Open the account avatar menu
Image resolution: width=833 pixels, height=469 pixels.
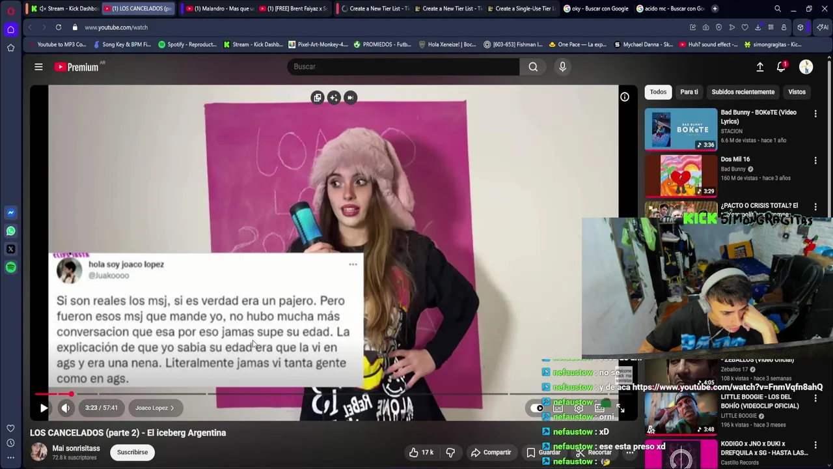(x=806, y=66)
